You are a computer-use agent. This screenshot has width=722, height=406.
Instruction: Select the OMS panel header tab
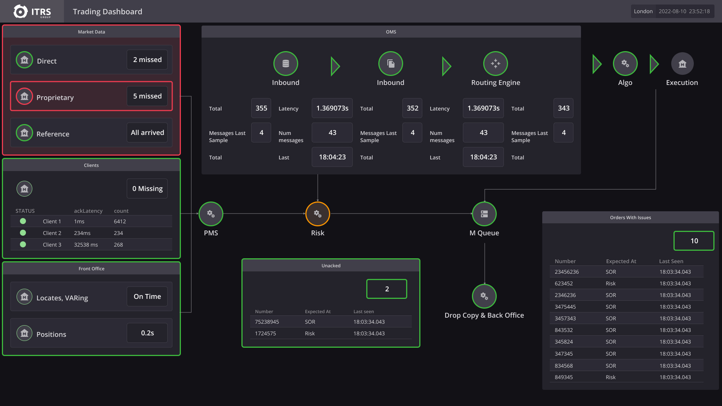tap(391, 32)
